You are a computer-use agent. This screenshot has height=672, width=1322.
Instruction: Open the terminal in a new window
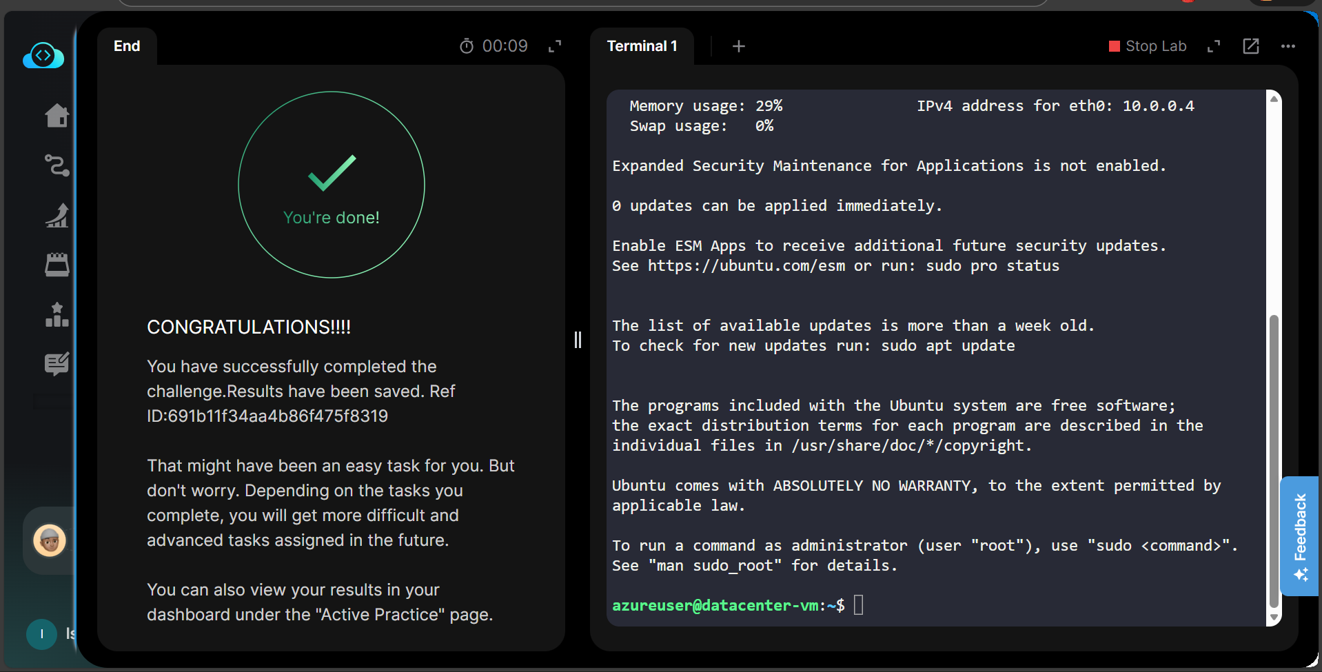click(x=1250, y=46)
